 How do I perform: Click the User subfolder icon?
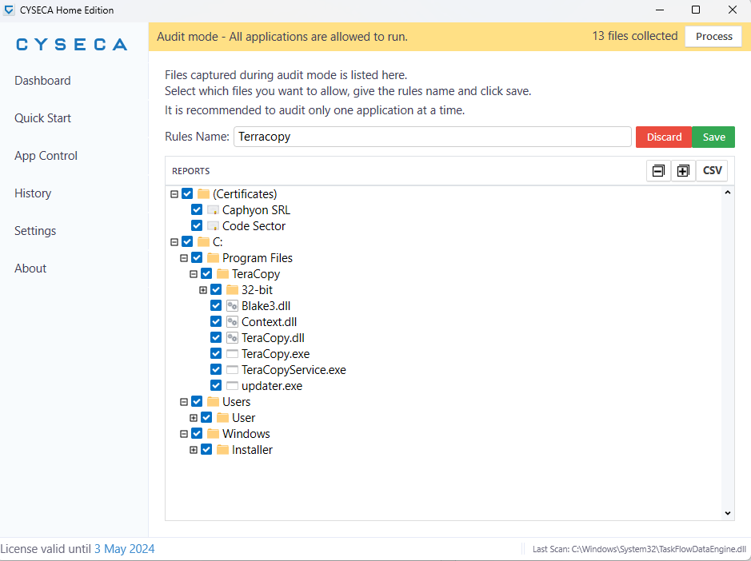pos(222,418)
